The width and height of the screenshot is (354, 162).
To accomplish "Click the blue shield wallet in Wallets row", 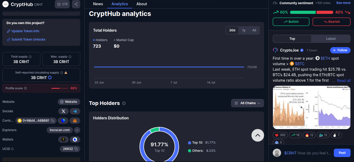I will click(x=75, y=139).
